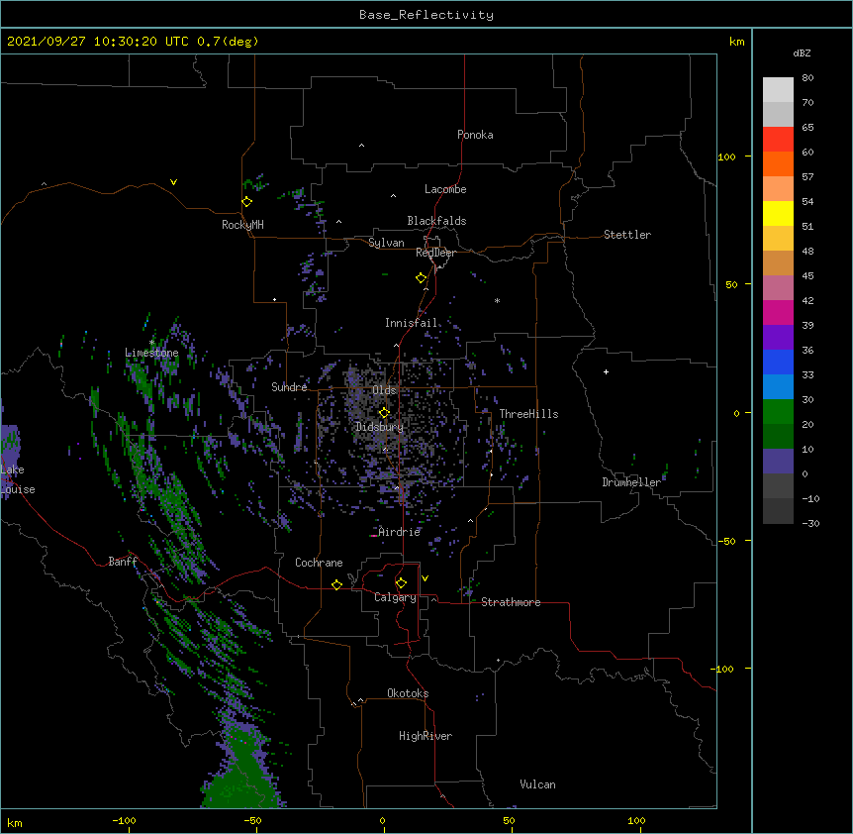This screenshot has width=853, height=834.
Task: Click the RedDeer city label
Action: [435, 253]
